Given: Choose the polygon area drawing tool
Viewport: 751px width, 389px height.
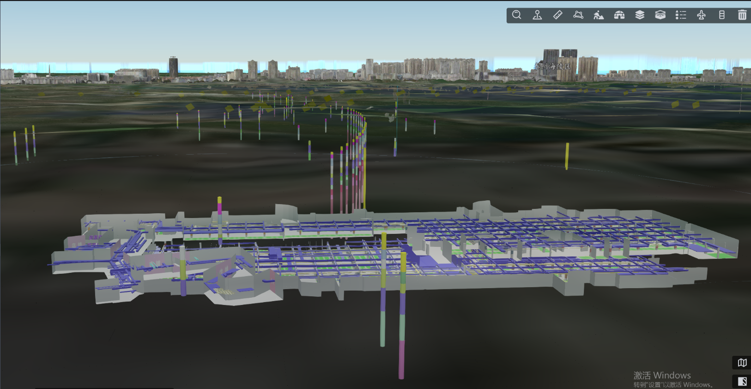Looking at the screenshot, I should click(x=578, y=15).
